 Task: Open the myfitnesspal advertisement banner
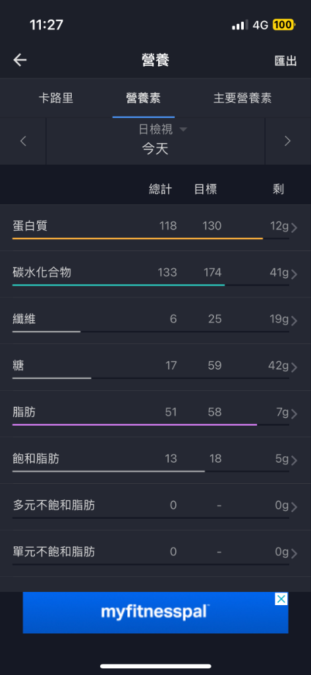pyautogui.click(x=155, y=612)
